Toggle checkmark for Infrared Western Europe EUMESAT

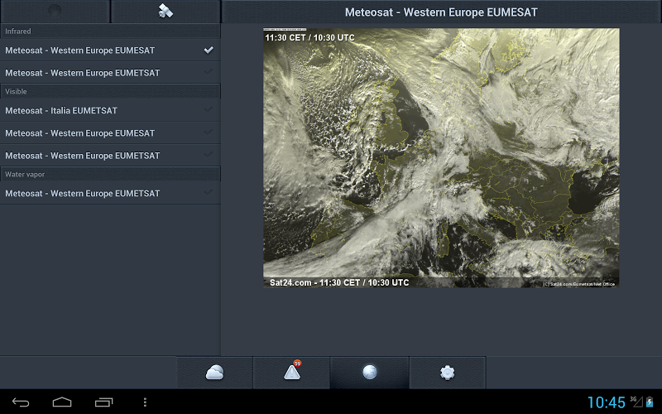(x=209, y=51)
